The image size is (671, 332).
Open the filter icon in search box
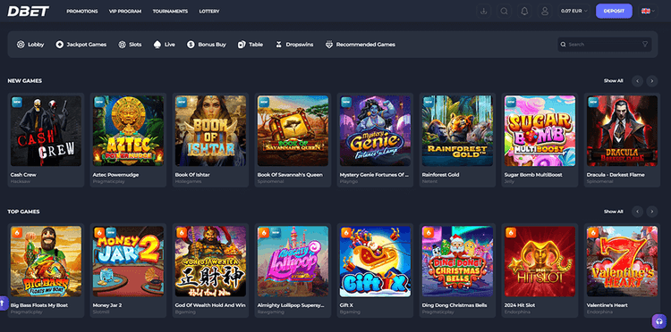click(644, 45)
